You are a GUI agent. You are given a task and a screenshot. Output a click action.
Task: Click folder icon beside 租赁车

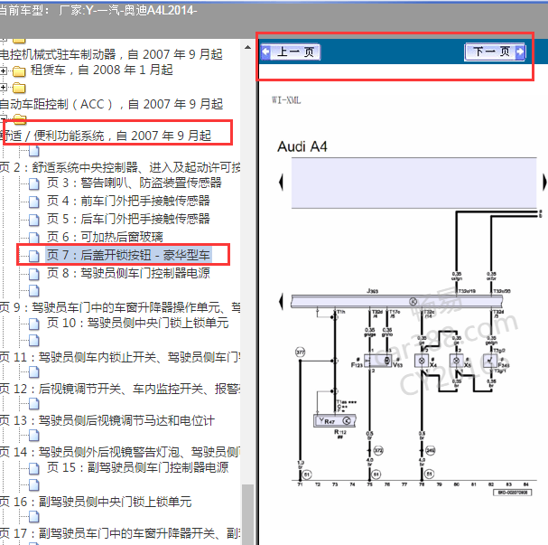(x=19, y=71)
